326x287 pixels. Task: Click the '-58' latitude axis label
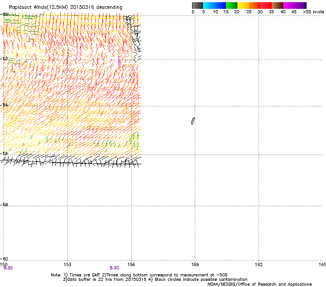click(x=4, y=205)
